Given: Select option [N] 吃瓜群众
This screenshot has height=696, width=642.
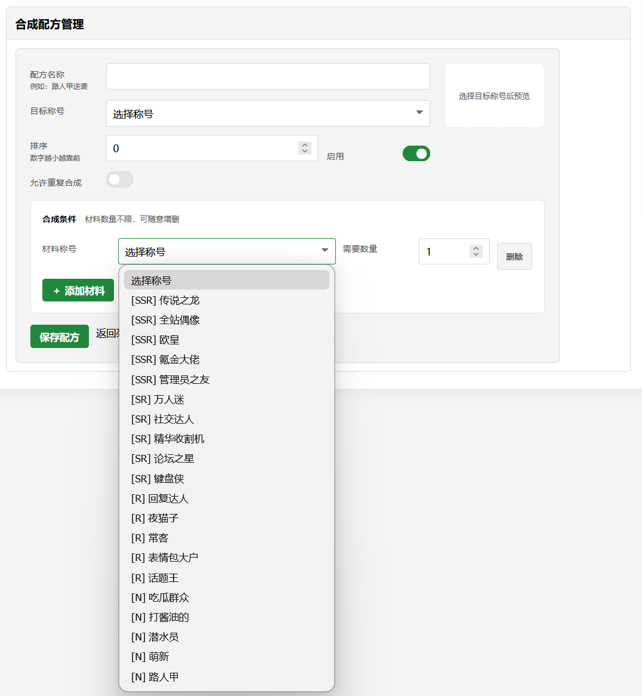Looking at the screenshot, I should [x=227, y=598].
